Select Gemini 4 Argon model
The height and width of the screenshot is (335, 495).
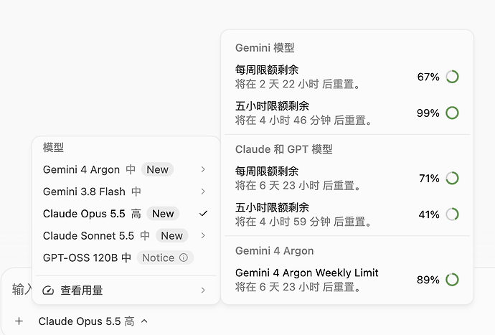126,169
